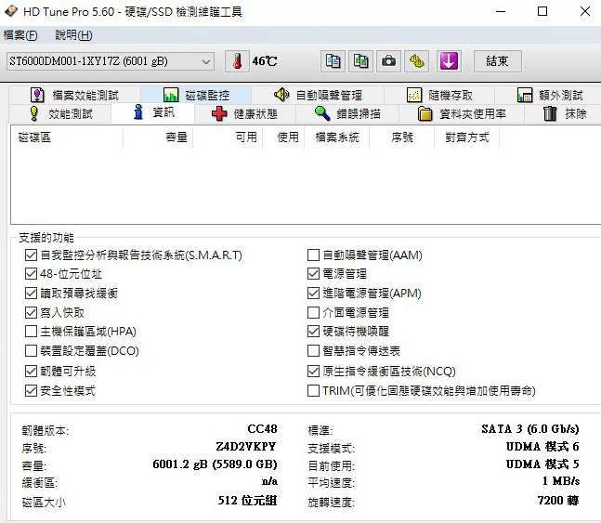Select the 自動噪聲管理 speaker tab
Screen dimensions: 601x523
317,95
